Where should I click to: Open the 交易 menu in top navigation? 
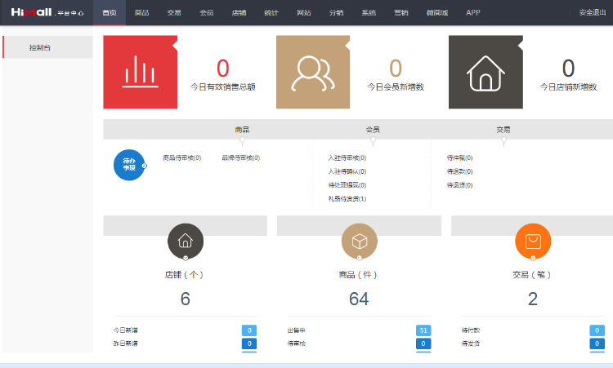pos(174,12)
